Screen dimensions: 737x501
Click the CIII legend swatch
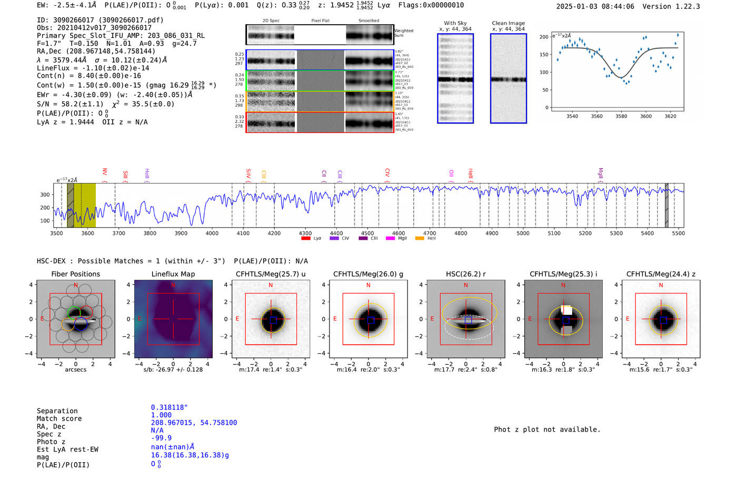(363, 238)
